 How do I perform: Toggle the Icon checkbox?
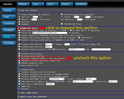[78, 40]
